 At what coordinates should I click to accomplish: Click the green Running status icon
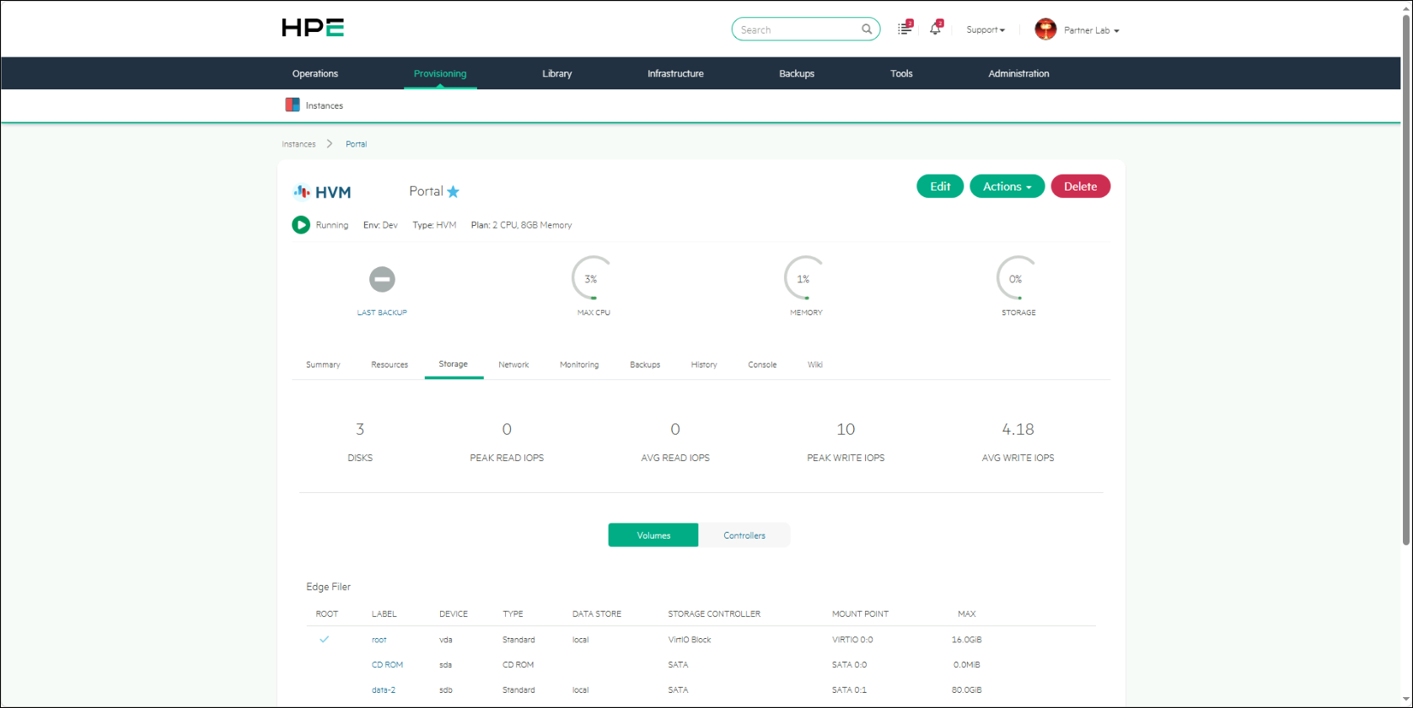coord(301,225)
